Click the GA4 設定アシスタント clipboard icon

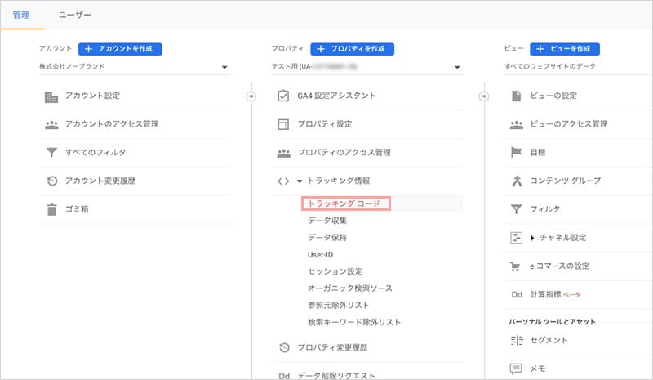283,96
